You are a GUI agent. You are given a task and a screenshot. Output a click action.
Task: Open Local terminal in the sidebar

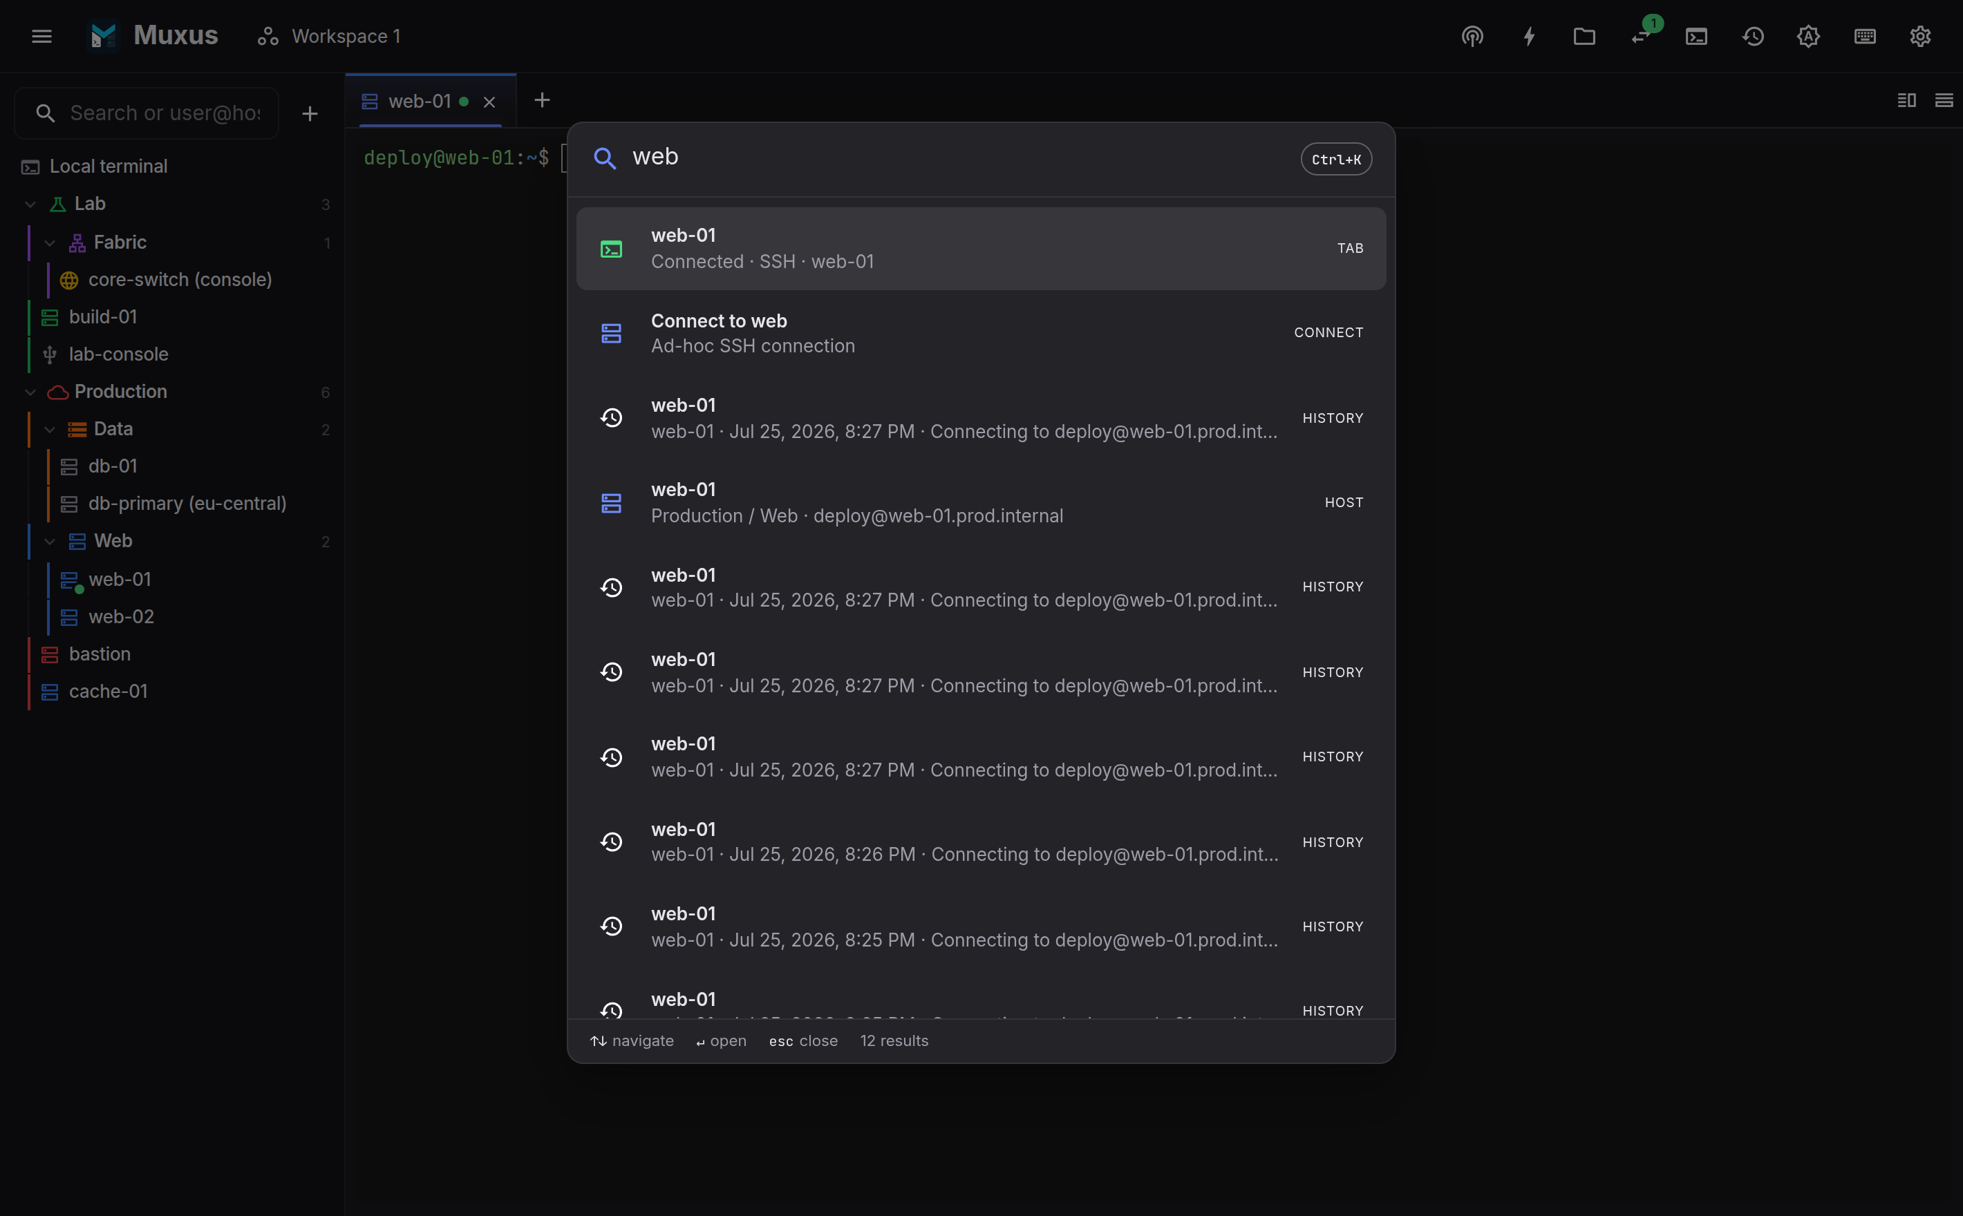(172, 167)
